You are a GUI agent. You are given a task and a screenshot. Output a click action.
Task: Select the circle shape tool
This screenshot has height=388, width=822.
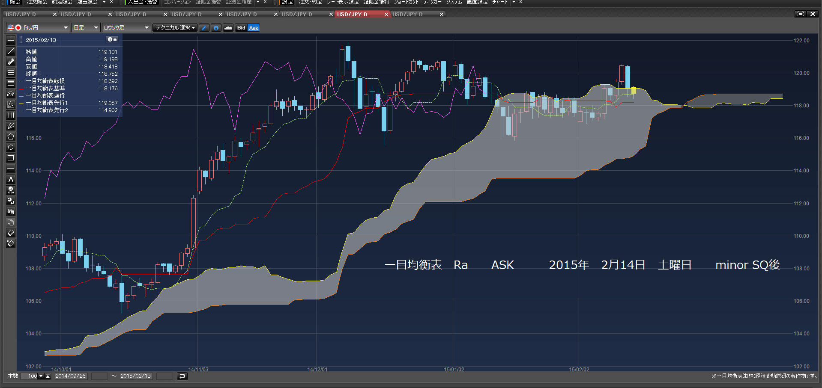coord(11,147)
